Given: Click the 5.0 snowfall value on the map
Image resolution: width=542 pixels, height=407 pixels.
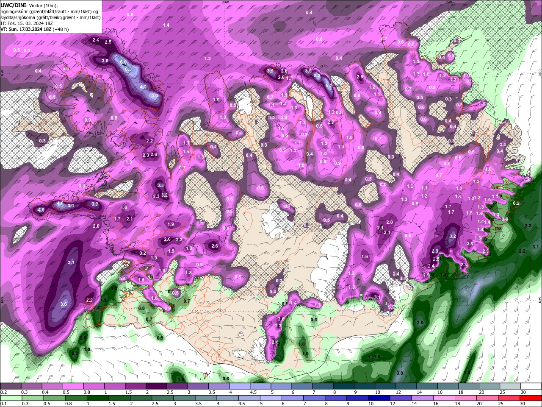Looking at the screenshot, I should click(154, 96).
